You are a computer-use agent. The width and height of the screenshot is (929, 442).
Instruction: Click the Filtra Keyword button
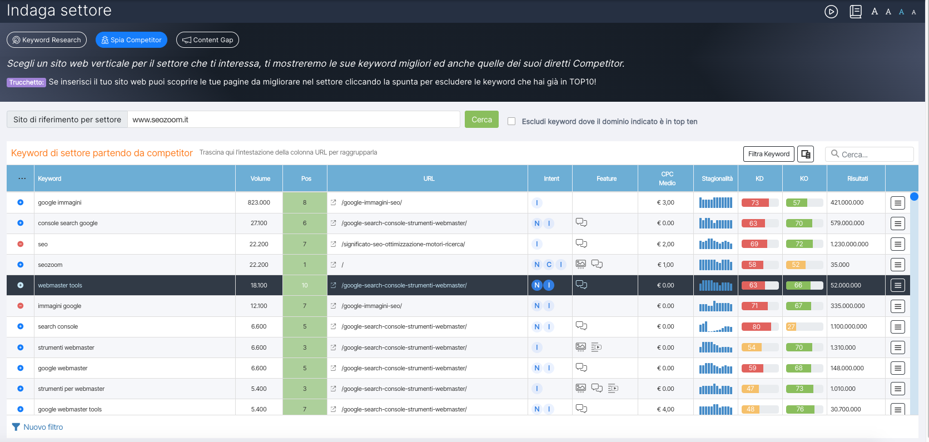(x=768, y=154)
